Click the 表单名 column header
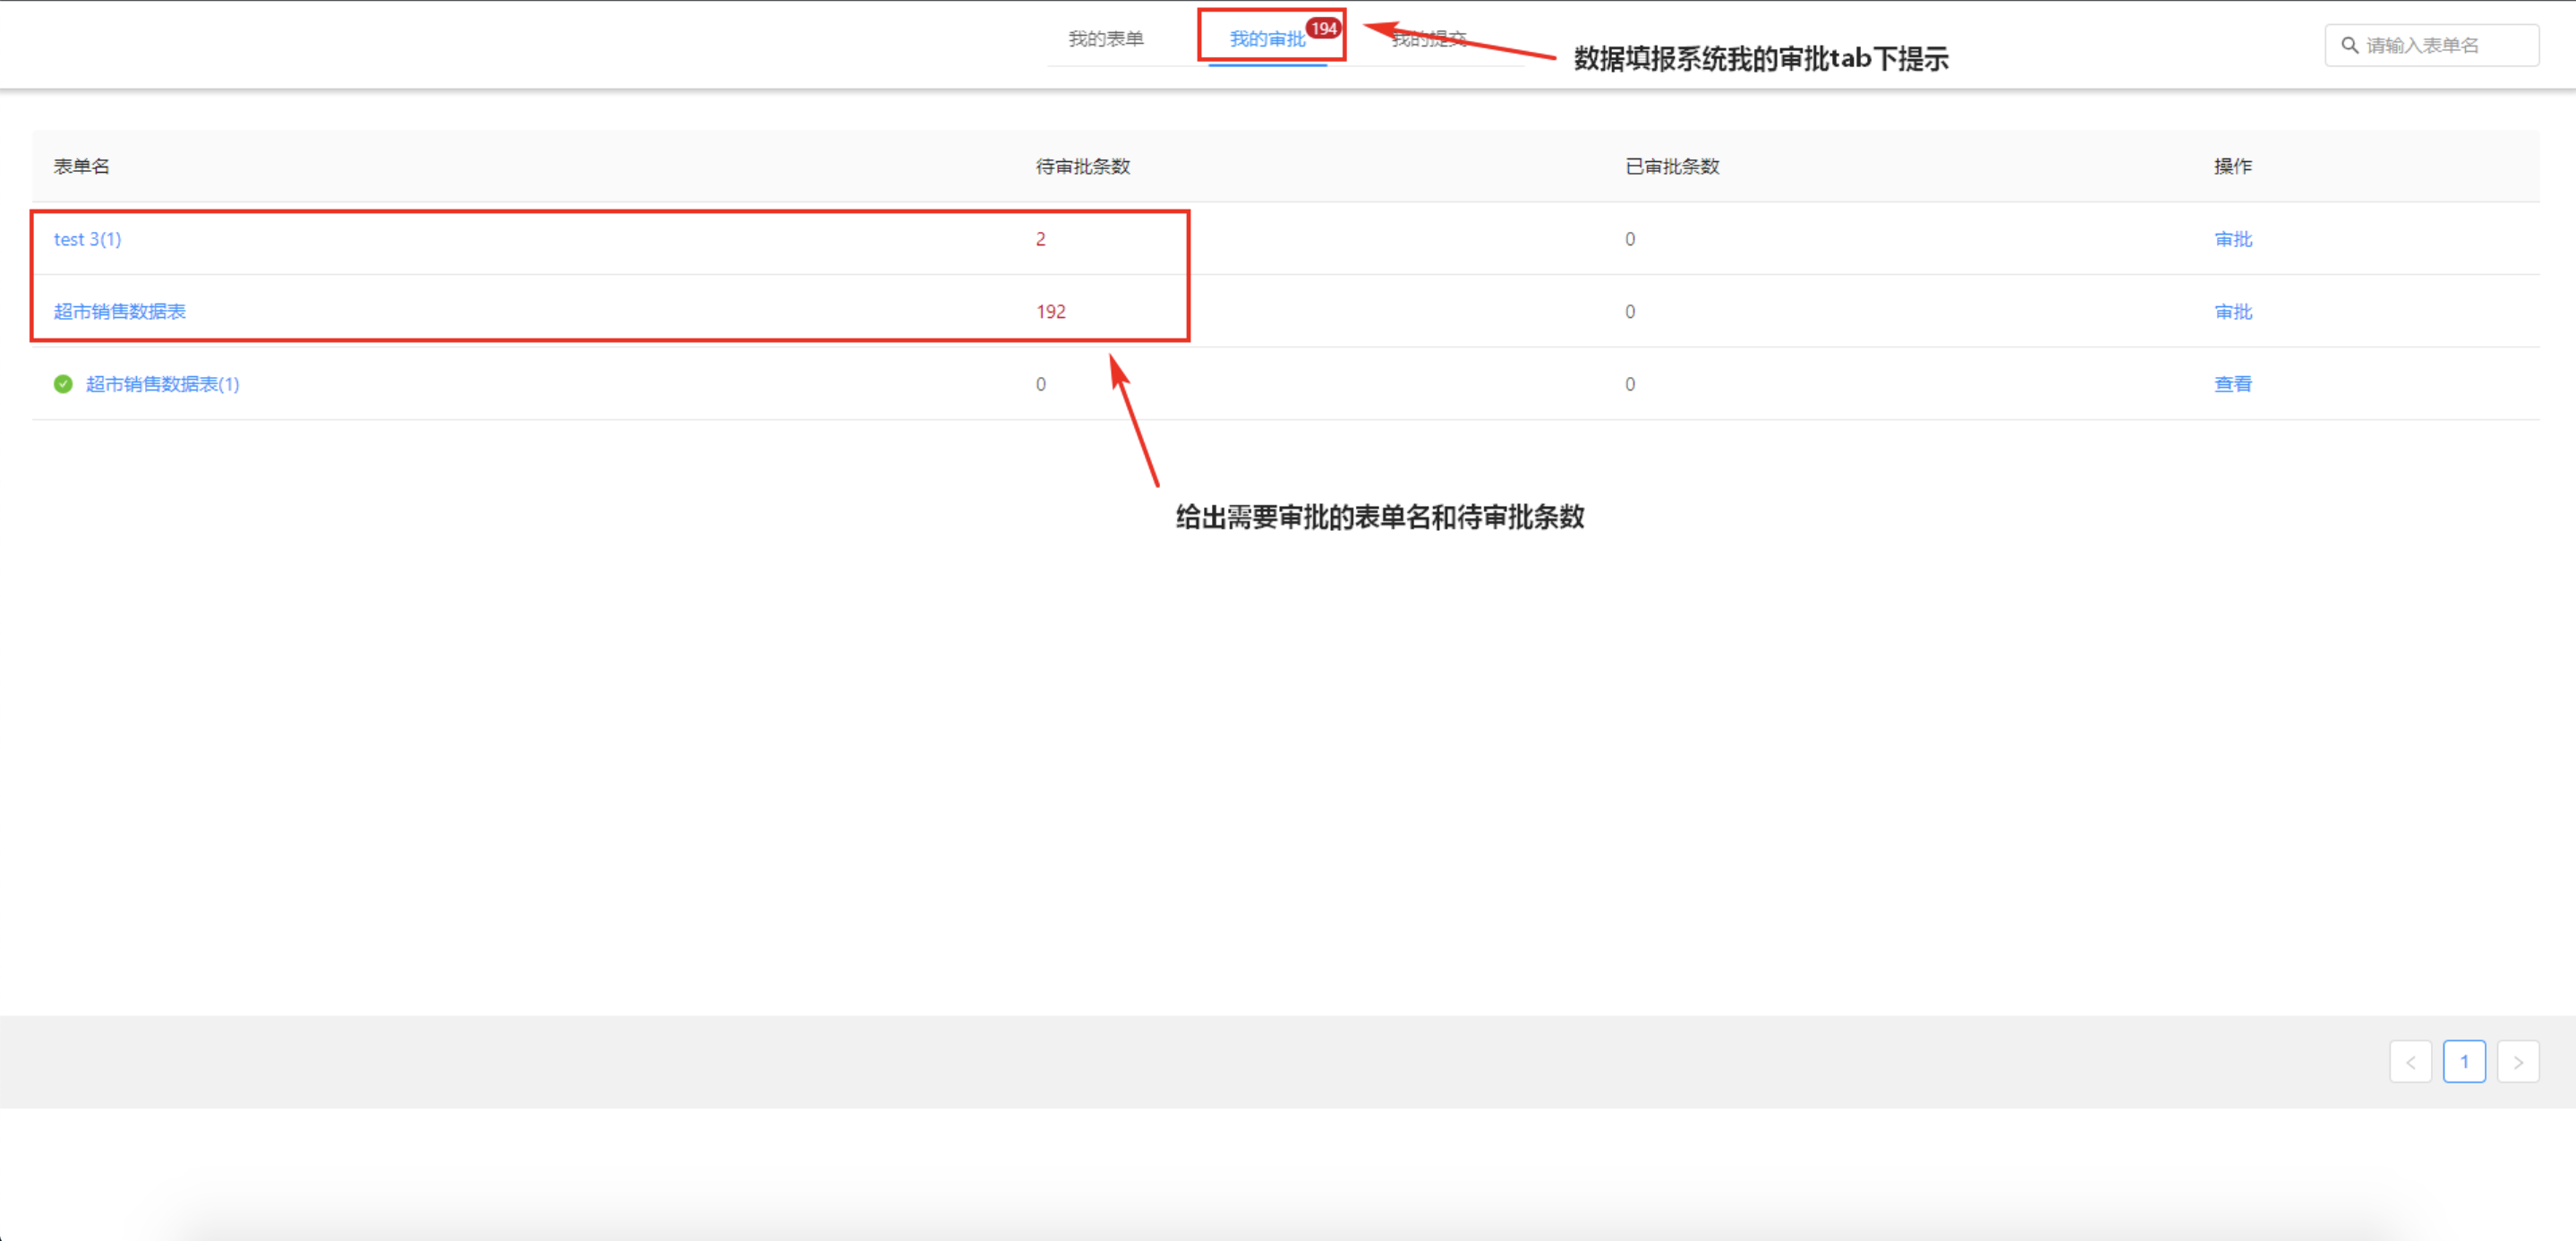 pyautogui.click(x=81, y=166)
